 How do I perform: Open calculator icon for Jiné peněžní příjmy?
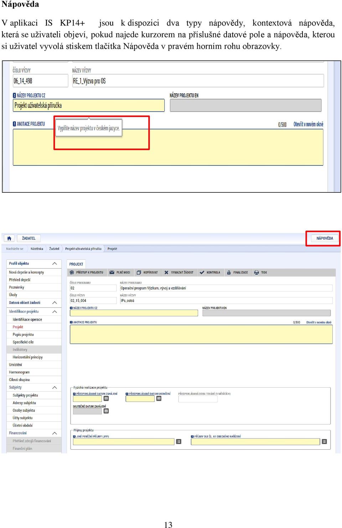coord(179,442)
